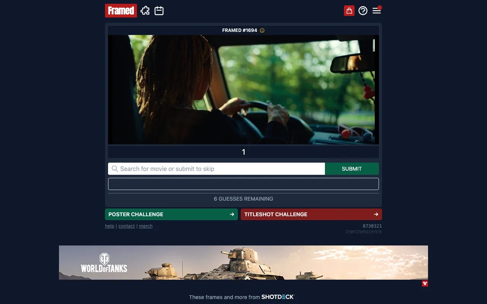Open the puzzle piece games icon

[x=145, y=11]
